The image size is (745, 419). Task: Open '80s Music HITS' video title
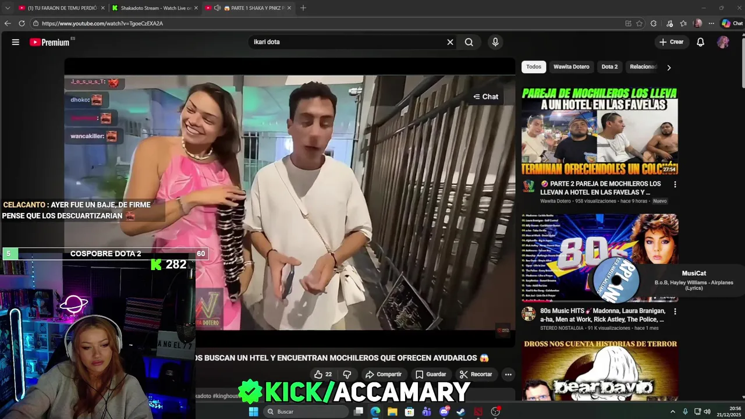pyautogui.click(x=602, y=315)
